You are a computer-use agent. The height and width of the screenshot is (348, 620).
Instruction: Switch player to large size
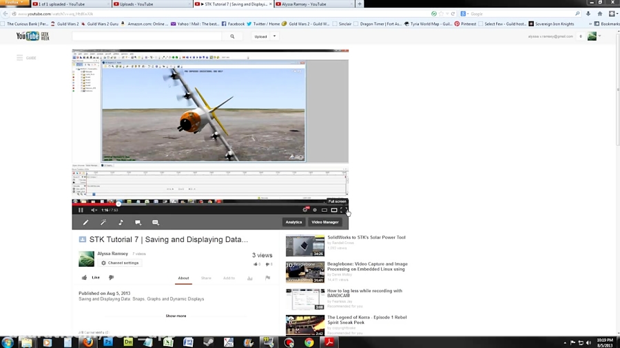[334, 210]
